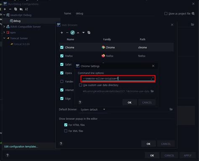Select chrome path cell in browser table
199x161 pixels.
(142, 47)
